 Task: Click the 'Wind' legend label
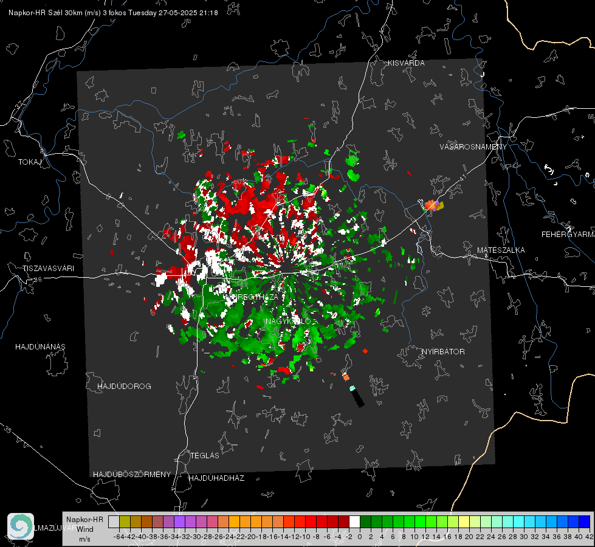tap(85, 529)
